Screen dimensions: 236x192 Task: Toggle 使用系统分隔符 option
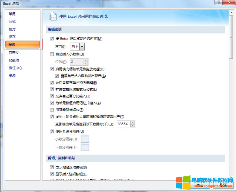click(52, 131)
